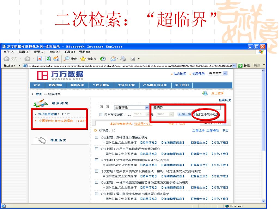Expand the Back button history arrow
Screen dimensions: 279x209
point(20,59)
